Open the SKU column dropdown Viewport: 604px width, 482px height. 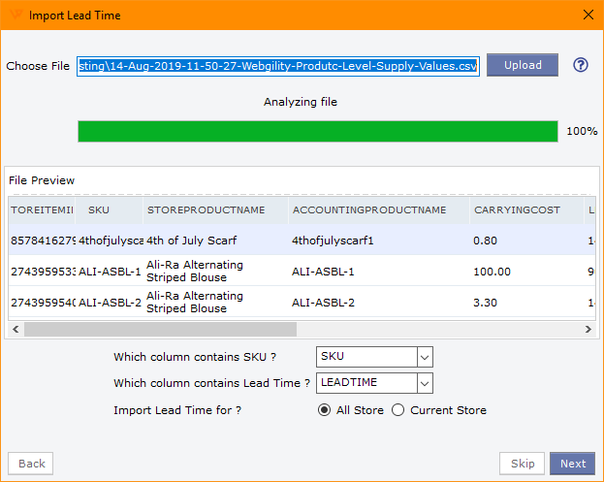pyautogui.click(x=424, y=357)
